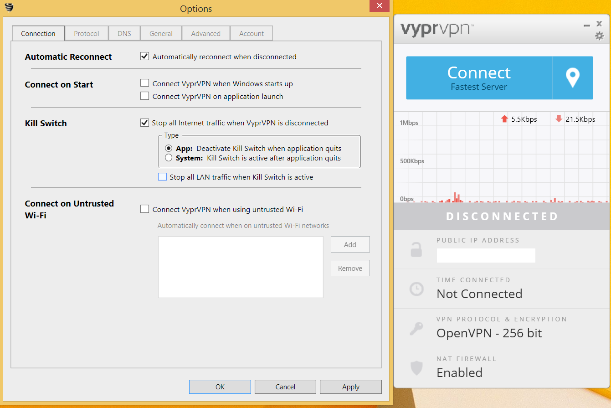This screenshot has height=408, width=611.
Task: Click the vyprvpn logo
Action: (x=437, y=30)
